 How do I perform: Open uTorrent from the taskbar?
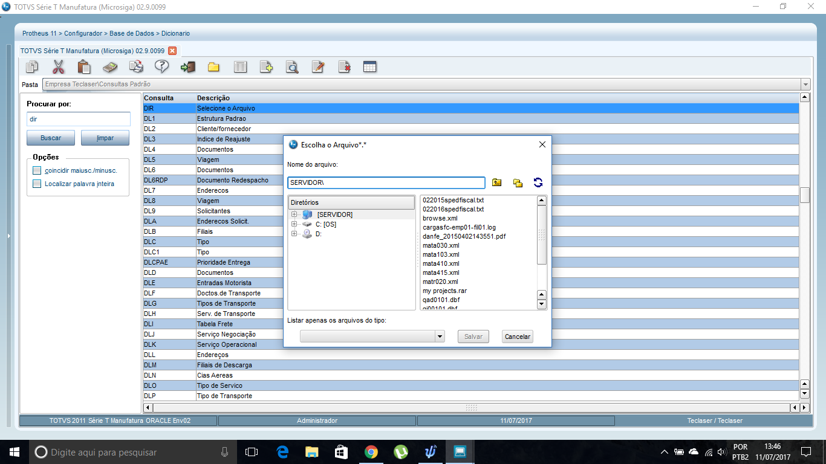[401, 452]
